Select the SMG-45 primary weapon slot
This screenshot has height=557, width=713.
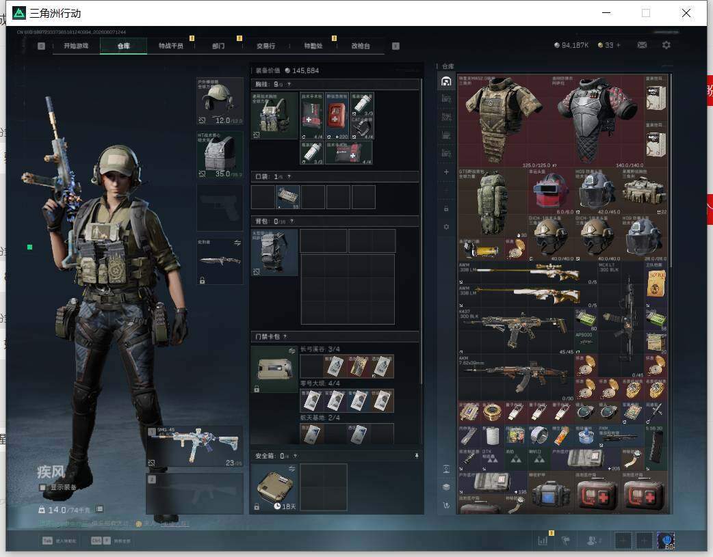coord(194,446)
